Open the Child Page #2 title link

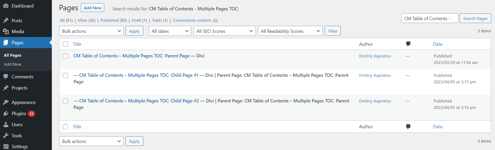click(136, 101)
